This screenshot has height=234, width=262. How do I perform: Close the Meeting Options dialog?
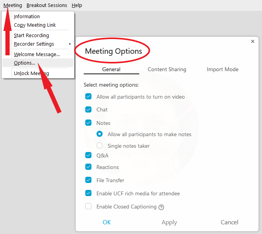(253, 41)
